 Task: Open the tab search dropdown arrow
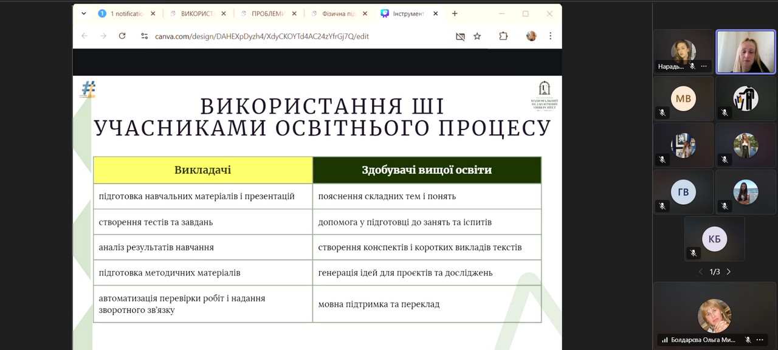84,13
